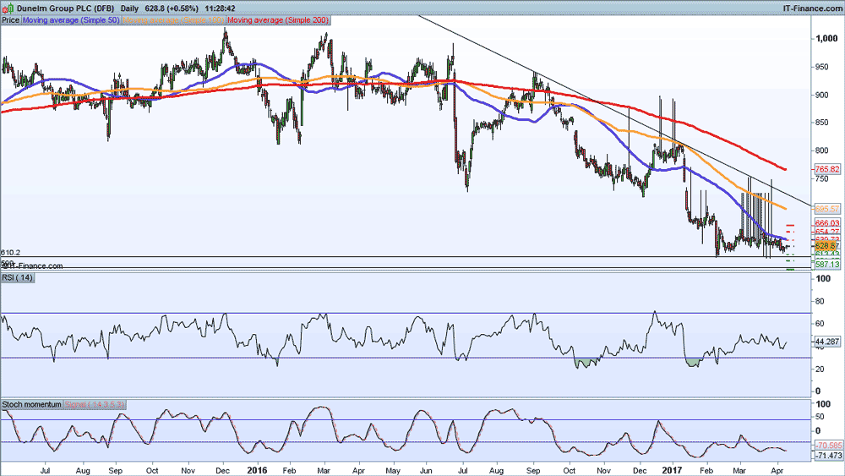The height and width of the screenshot is (476, 845).
Task: Click the 850 price axis label
Action: click(x=822, y=123)
